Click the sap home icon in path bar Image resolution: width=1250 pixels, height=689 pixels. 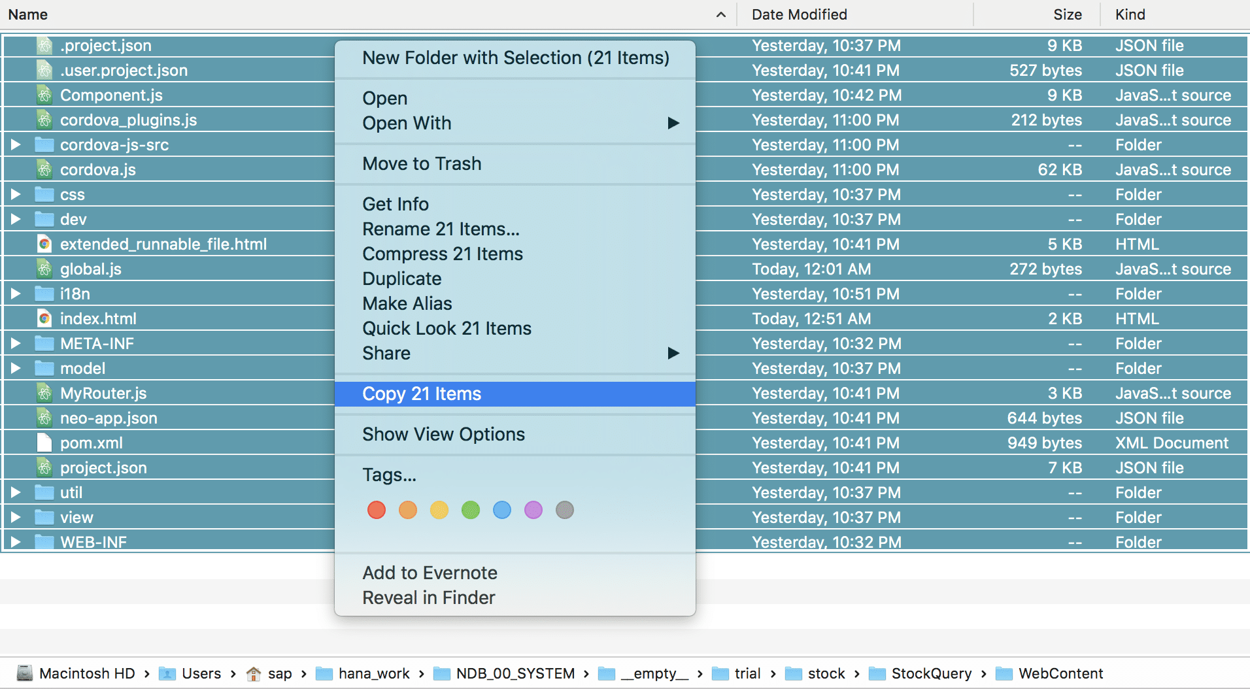point(254,673)
